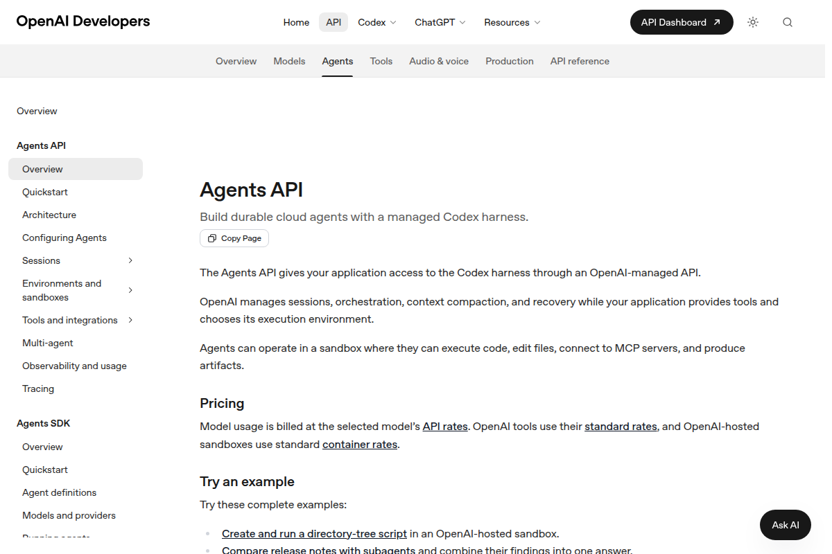Open the Tracing sidebar page
The height and width of the screenshot is (554, 832).
pyautogui.click(x=38, y=388)
